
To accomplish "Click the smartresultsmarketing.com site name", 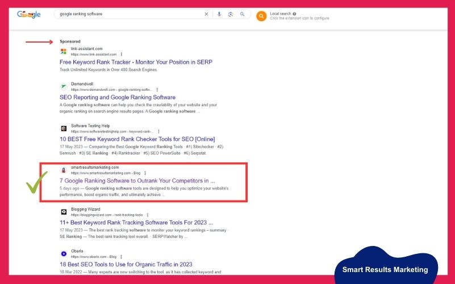I will [x=95, y=168].
